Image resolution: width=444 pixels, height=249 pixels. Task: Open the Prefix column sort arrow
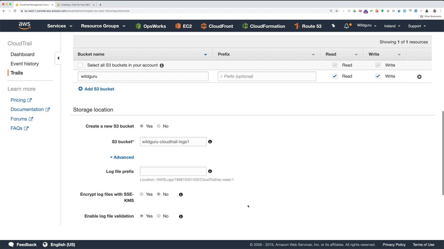[x=313, y=54]
